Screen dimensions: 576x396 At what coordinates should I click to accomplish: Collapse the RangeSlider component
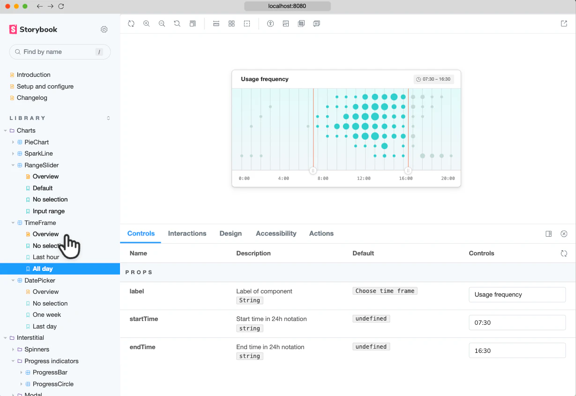pos(13,165)
